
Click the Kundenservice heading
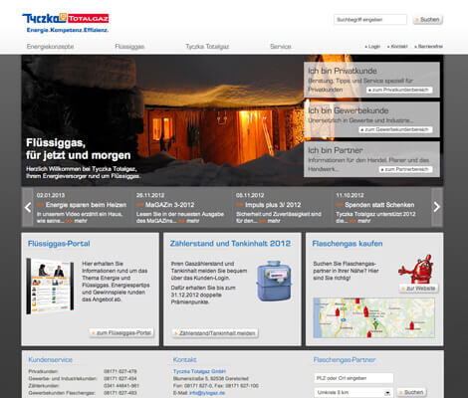click(x=50, y=360)
